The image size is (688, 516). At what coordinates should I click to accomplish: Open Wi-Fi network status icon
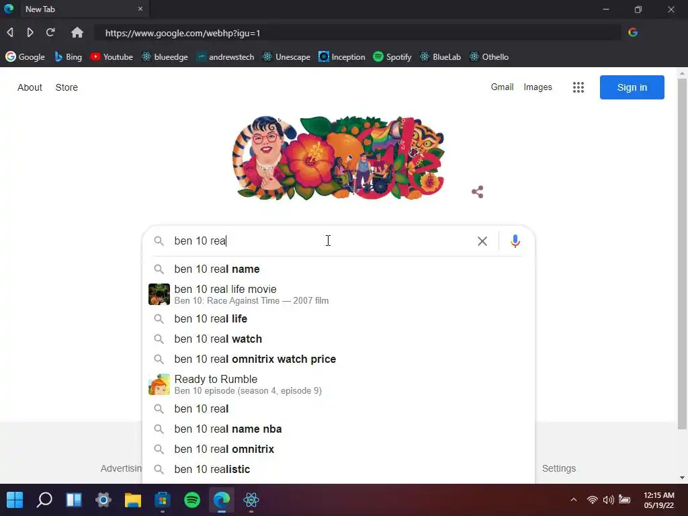click(x=593, y=499)
